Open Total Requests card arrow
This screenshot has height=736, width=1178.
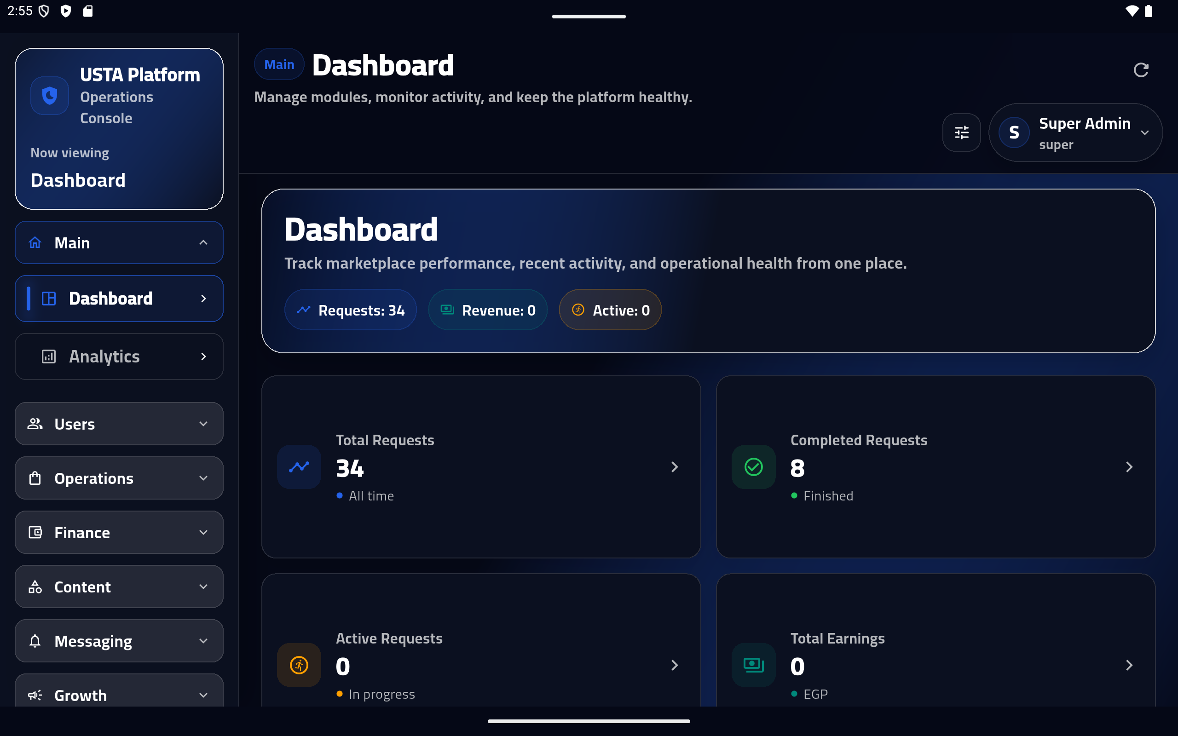pos(675,467)
